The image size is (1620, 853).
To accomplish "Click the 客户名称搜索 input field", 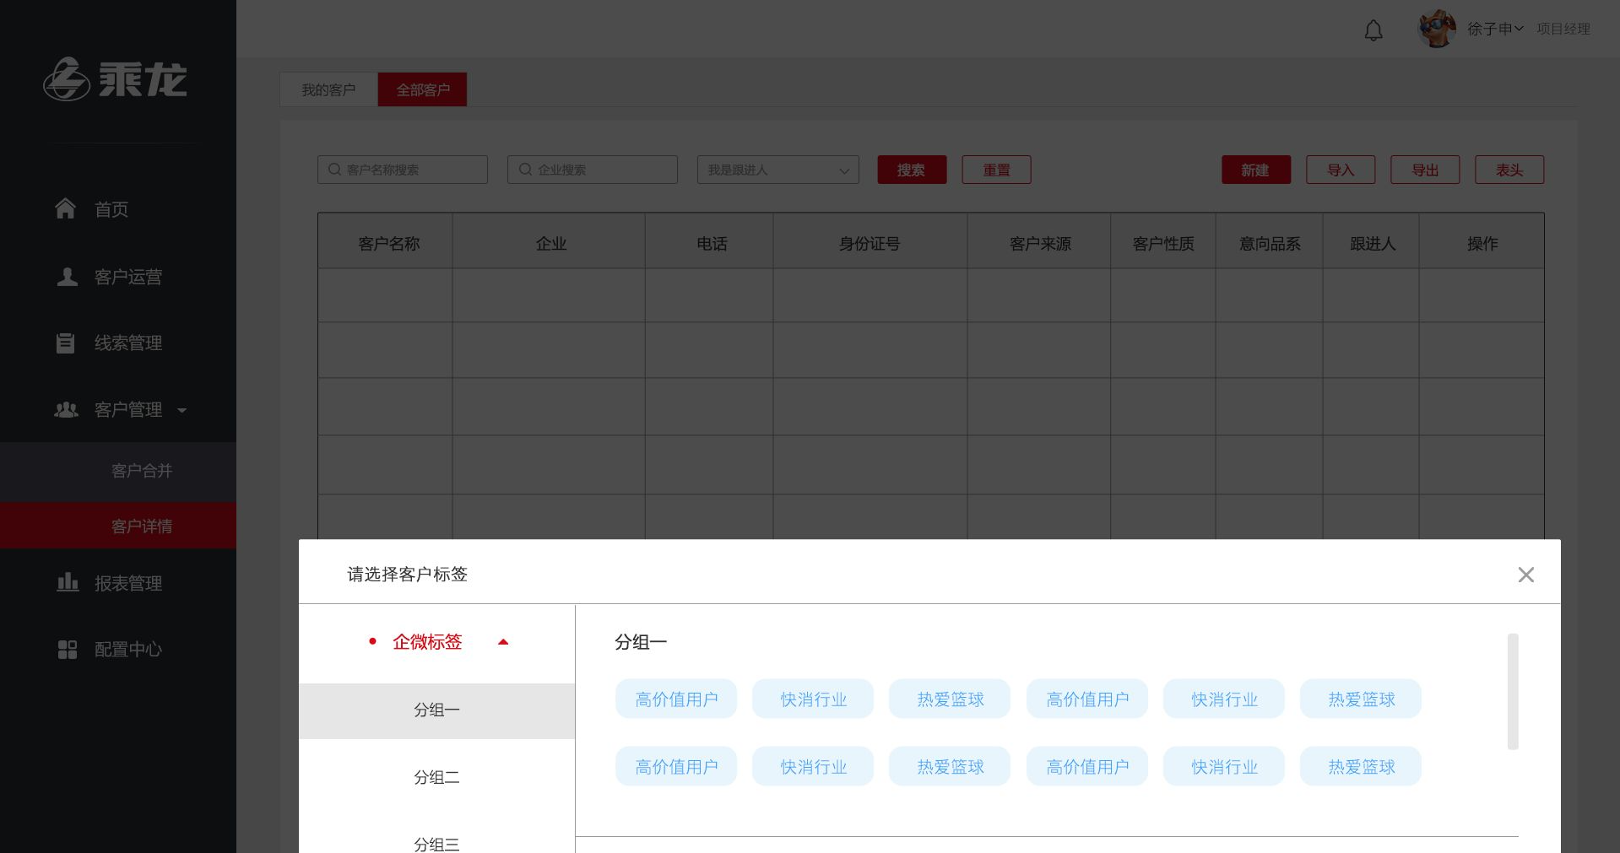I will (x=403, y=170).
